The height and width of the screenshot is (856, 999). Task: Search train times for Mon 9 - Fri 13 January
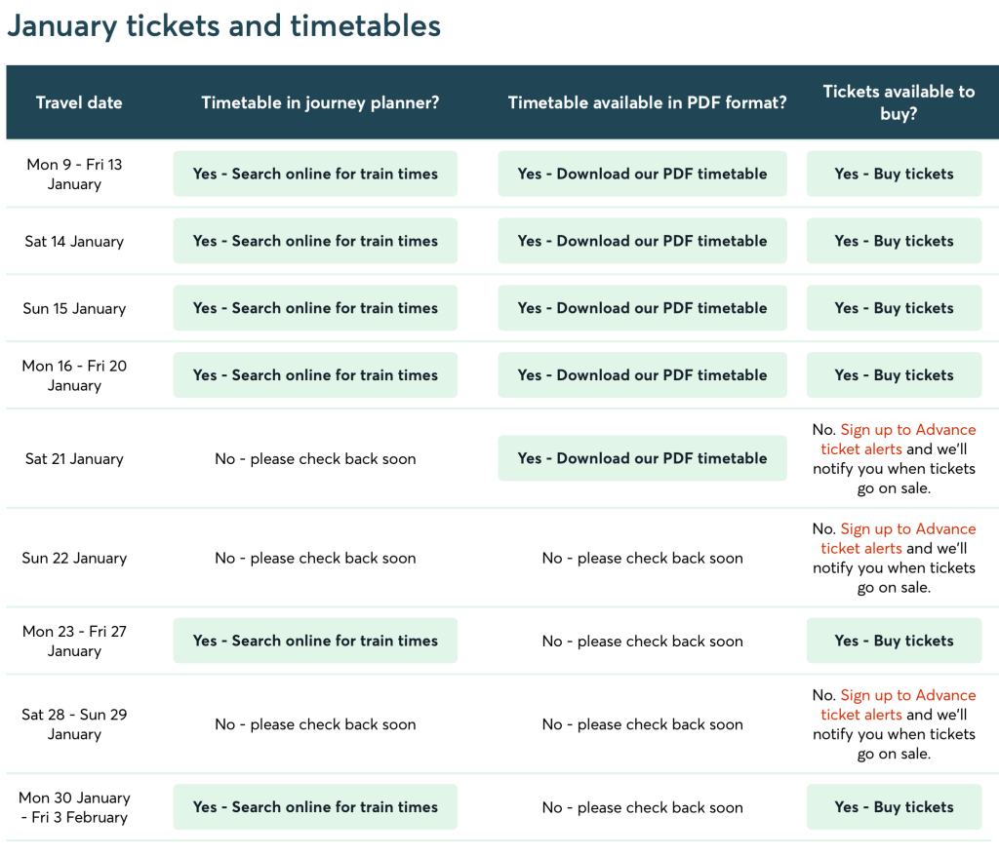click(315, 174)
